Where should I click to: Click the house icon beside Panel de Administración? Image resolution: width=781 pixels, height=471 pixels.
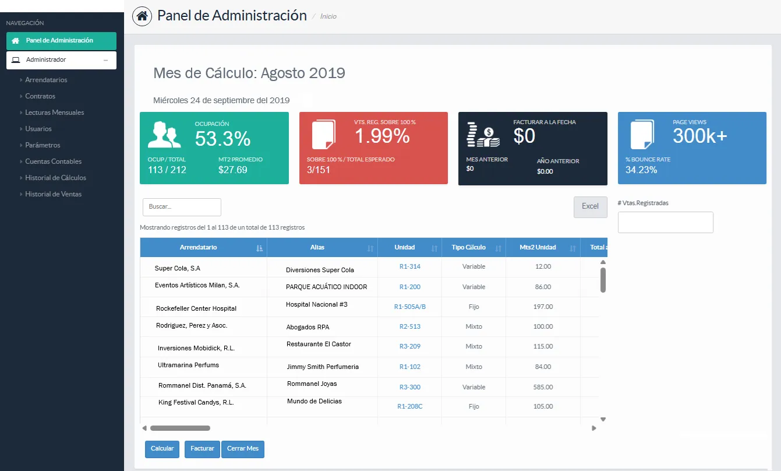(x=15, y=41)
